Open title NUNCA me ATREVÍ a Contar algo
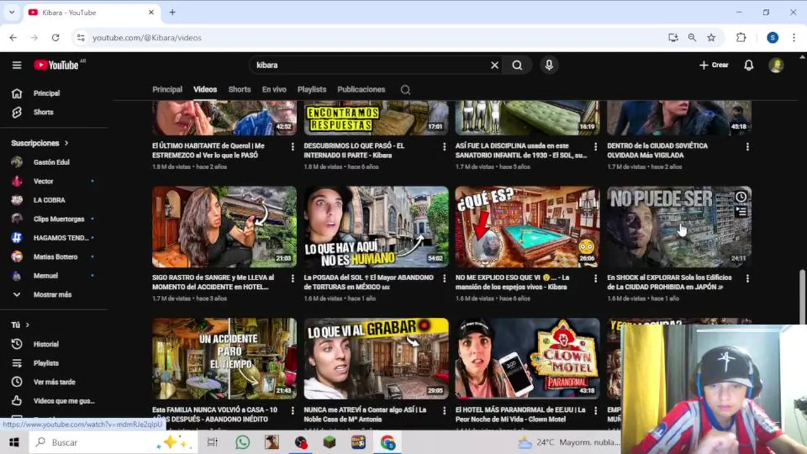Image resolution: width=807 pixels, height=454 pixels. (x=365, y=414)
